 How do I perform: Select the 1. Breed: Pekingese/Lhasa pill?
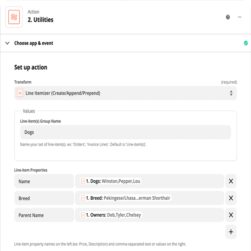pyautogui.click(x=126, y=198)
